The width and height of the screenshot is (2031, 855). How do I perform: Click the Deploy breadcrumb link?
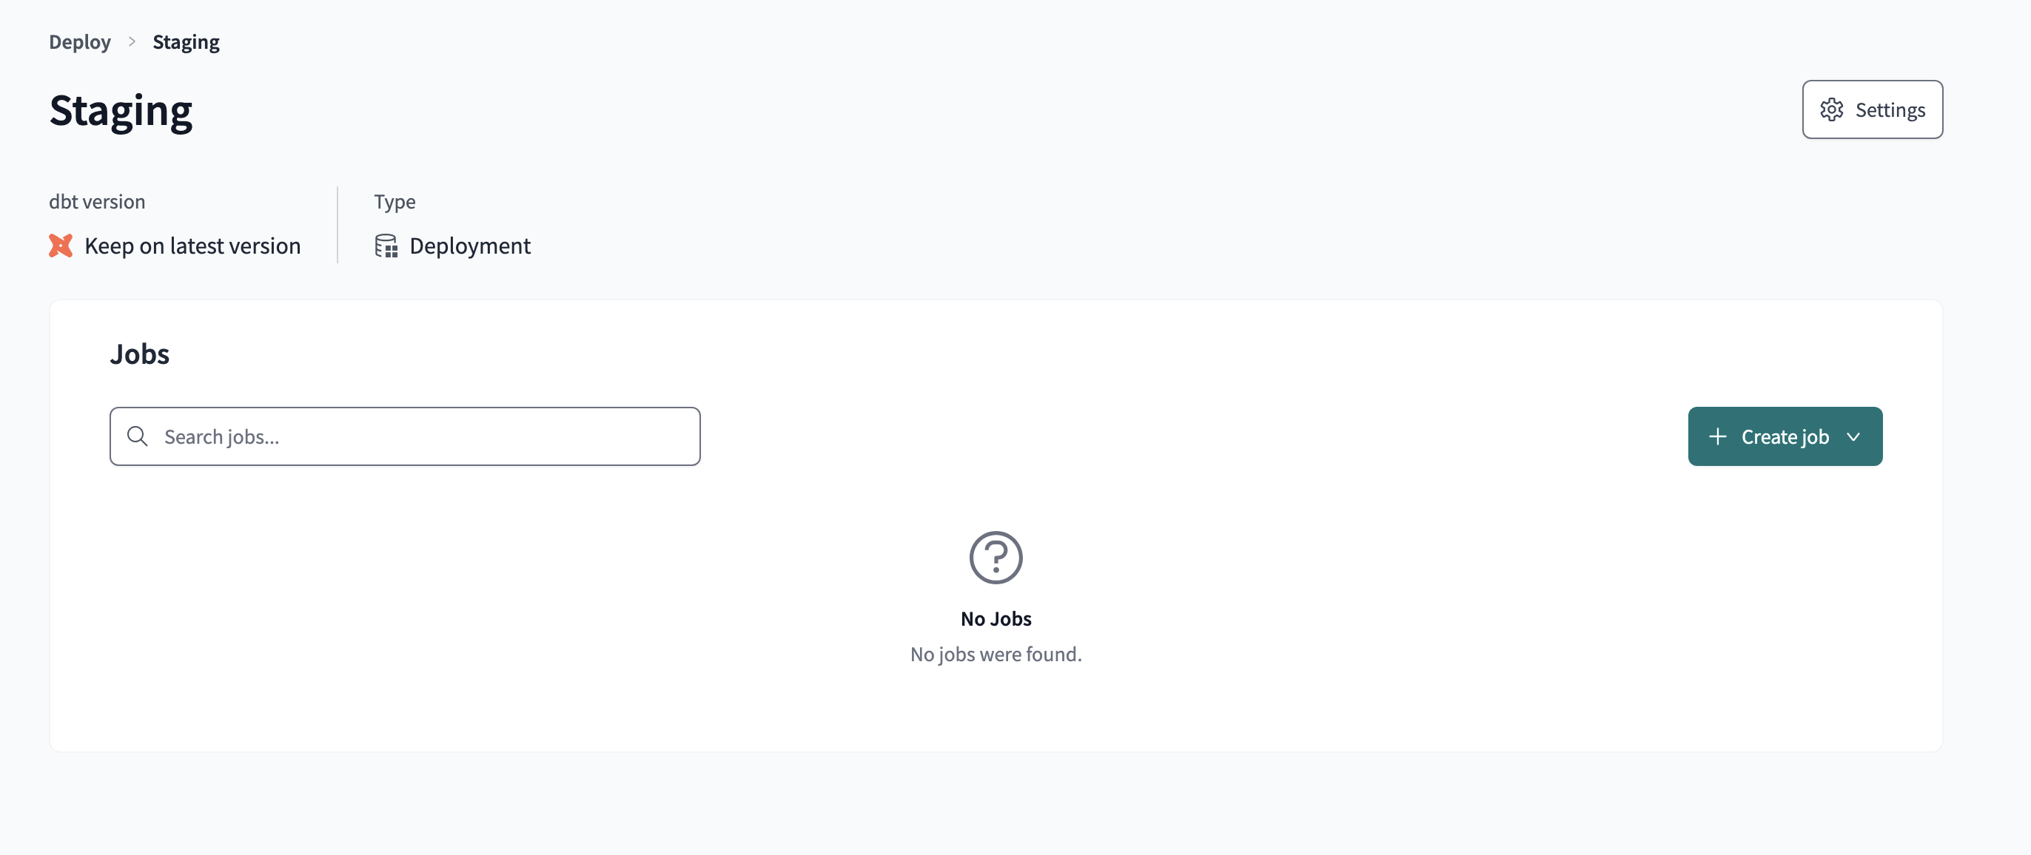pos(79,40)
